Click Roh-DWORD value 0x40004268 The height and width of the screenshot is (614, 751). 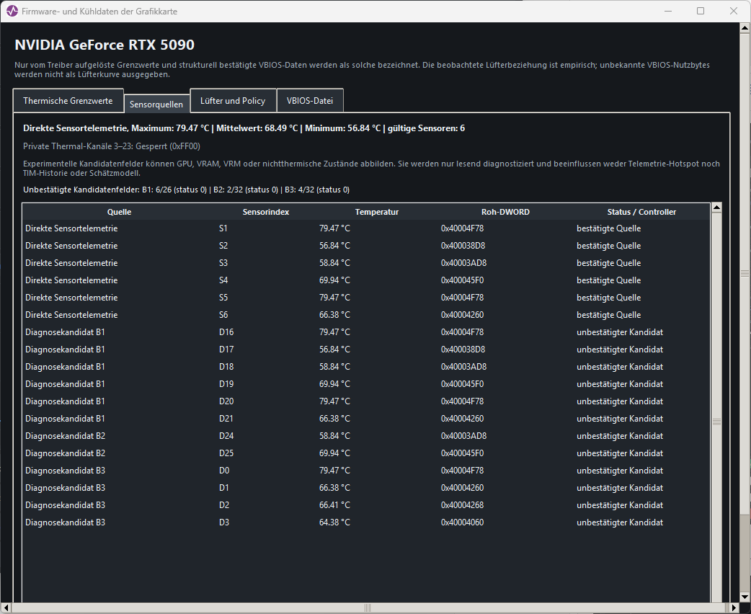(x=462, y=504)
